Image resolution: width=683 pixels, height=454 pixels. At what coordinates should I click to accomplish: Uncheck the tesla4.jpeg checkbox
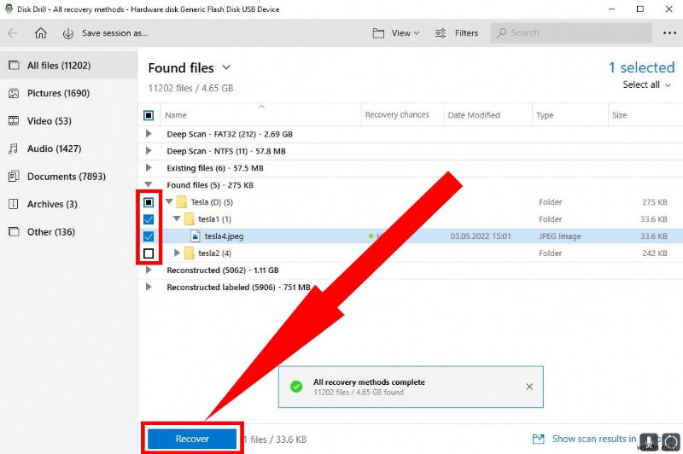(x=149, y=236)
